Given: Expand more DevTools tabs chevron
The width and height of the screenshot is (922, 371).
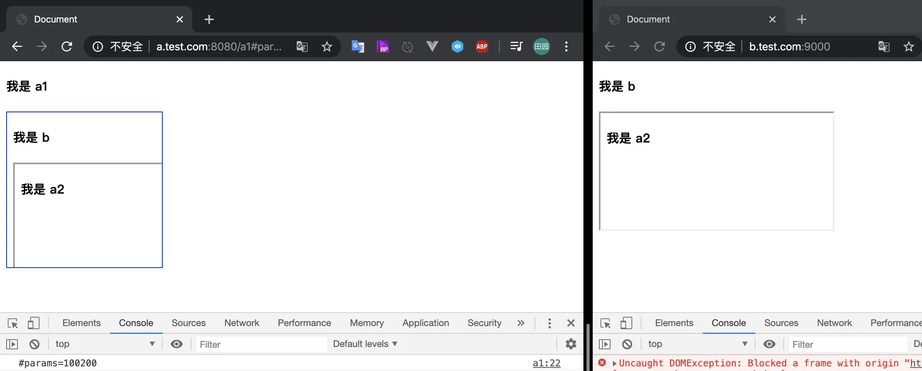Looking at the screenshot, I should (x=521, y=323).
